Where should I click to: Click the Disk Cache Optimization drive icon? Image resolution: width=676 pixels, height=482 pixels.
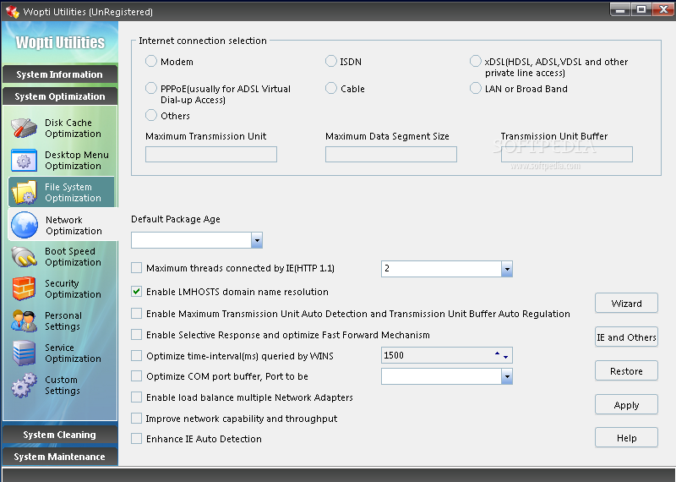coord(25,129)
